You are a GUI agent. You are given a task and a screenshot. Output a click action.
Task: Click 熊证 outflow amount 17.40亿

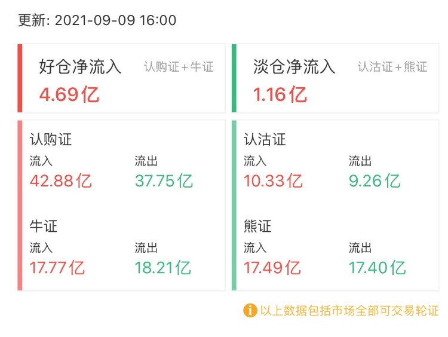click(x=377, y=267)
